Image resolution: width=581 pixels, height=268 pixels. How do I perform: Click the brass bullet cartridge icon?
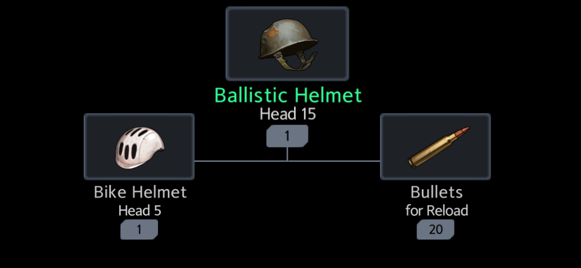(x=438, y=147)
